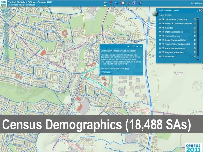This screenshot has height=152, width=203.
Task: Expand the Small Areas layer tree
Action: pyautogui.click(x=160, y=19)
